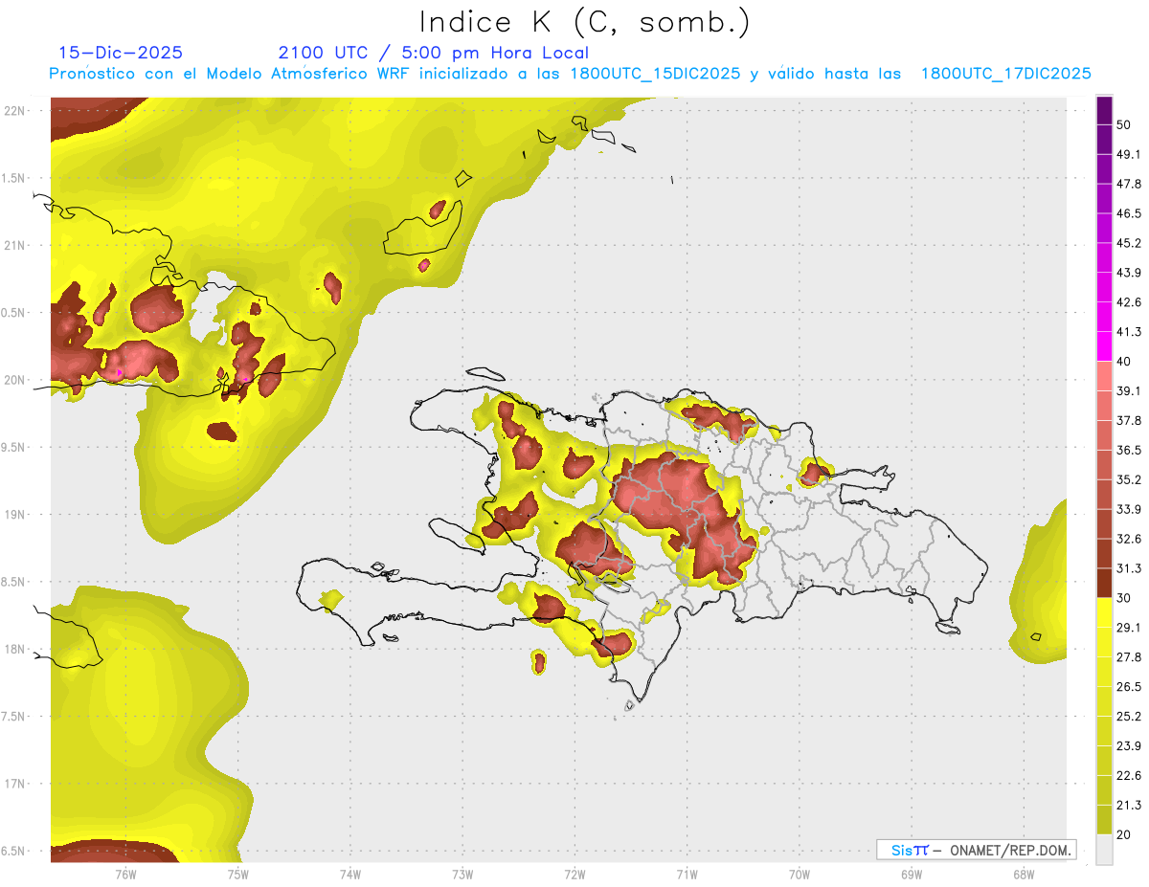
Task: Click the color bar value 50
Action: tap(1125, 124)
